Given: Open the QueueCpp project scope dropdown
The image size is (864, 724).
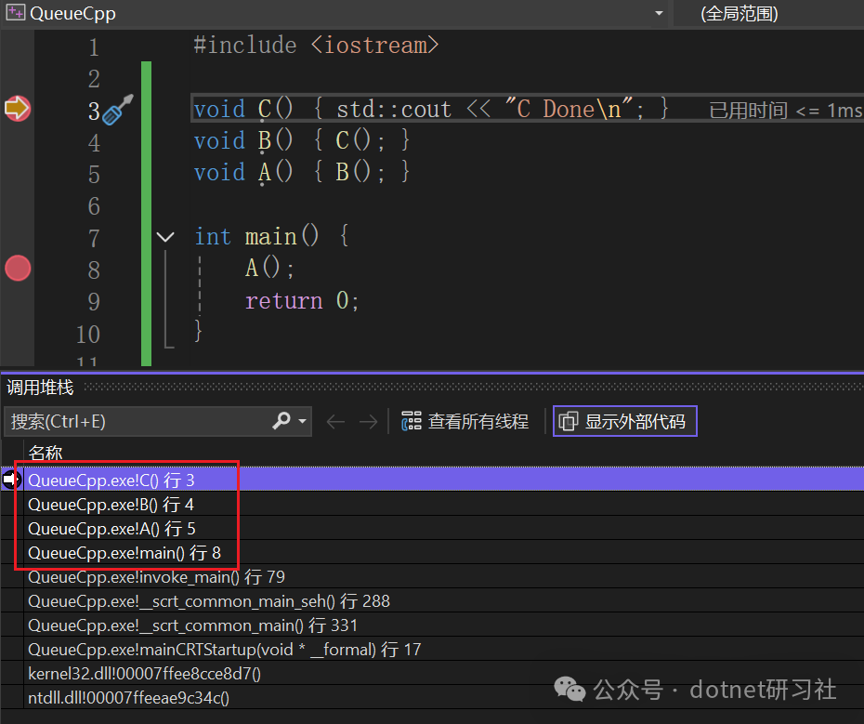Looking at the screenshot, I should pyautogui.click(x=659, y=13).
